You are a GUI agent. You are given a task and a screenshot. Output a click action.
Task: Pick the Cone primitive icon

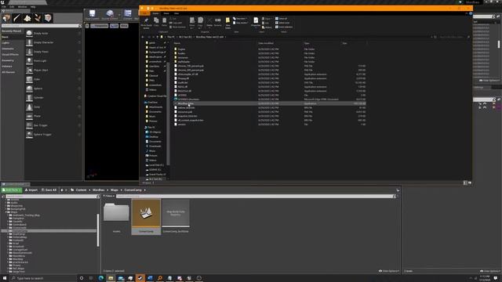(29, 107)
